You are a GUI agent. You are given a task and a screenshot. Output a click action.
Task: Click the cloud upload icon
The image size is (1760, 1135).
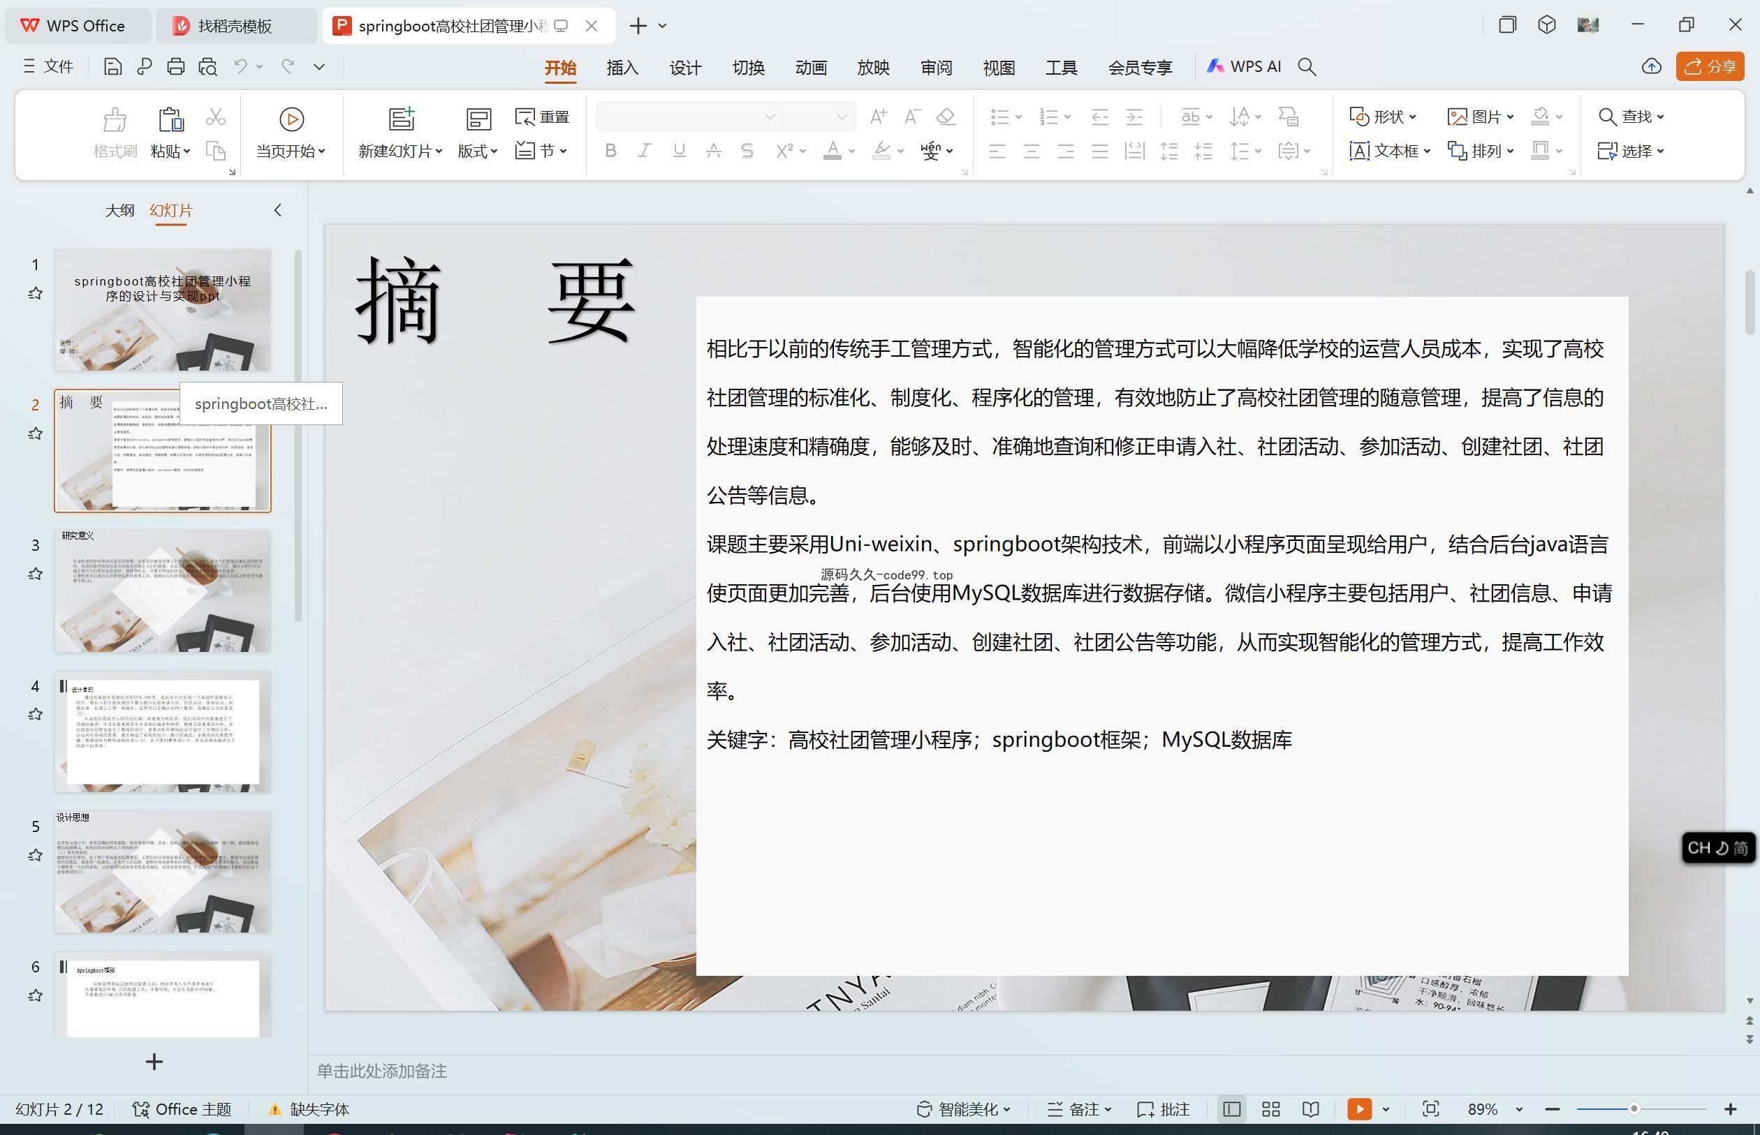(x=1651, y=66)
